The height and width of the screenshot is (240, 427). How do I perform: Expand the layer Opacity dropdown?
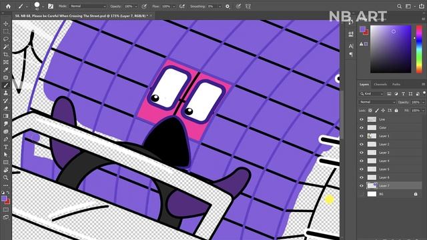423,102
